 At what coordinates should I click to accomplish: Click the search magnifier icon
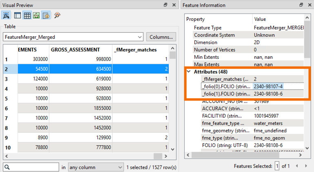point(7,167)
